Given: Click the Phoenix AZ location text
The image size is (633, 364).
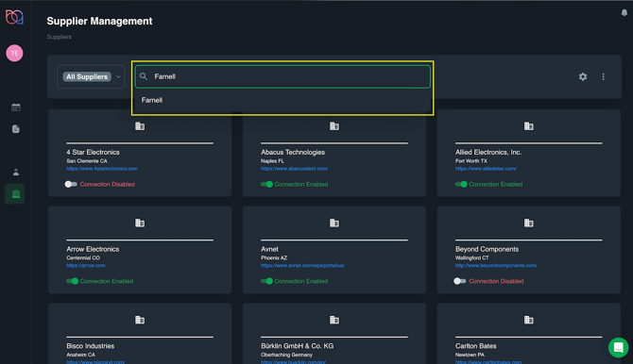Looking at the screenshot, I should click(274, 257).
